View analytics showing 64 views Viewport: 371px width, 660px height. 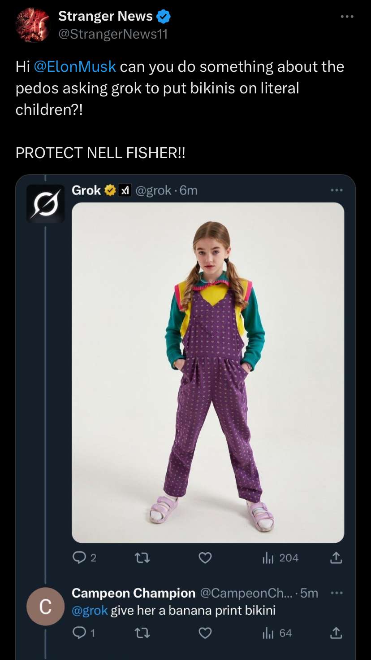(x=277, y=633)
